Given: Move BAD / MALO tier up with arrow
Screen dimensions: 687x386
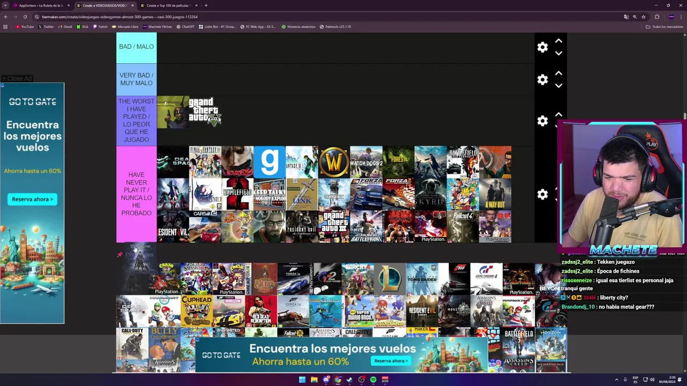Looking at the screenshot, I should point(559,41).
